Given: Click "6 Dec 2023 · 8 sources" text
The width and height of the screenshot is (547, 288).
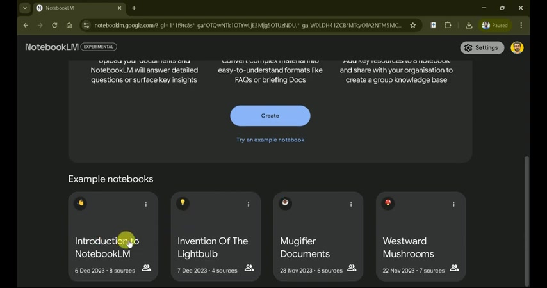Looking at the screenshot, I should tap(104, 271).
